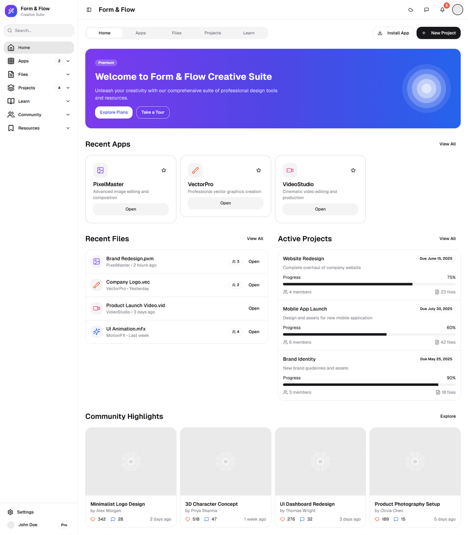
Task: Like the Minimalist Logo Design post heart
Action: point(93,519)
